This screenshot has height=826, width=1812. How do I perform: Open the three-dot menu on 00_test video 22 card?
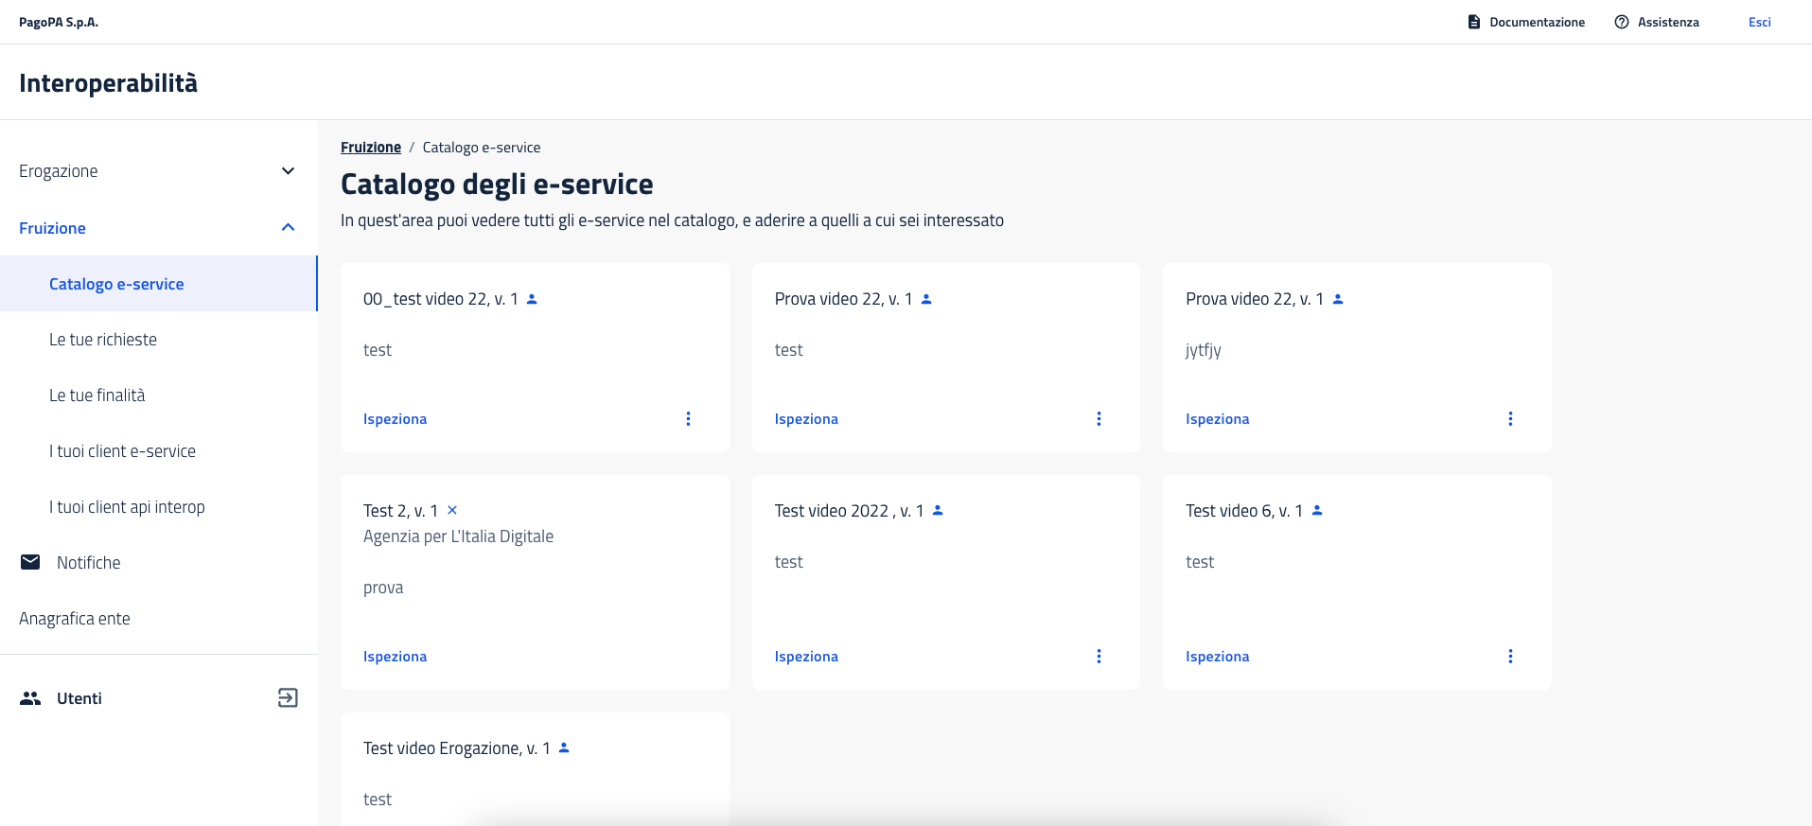pyautogui.click(x=688, y=418)
